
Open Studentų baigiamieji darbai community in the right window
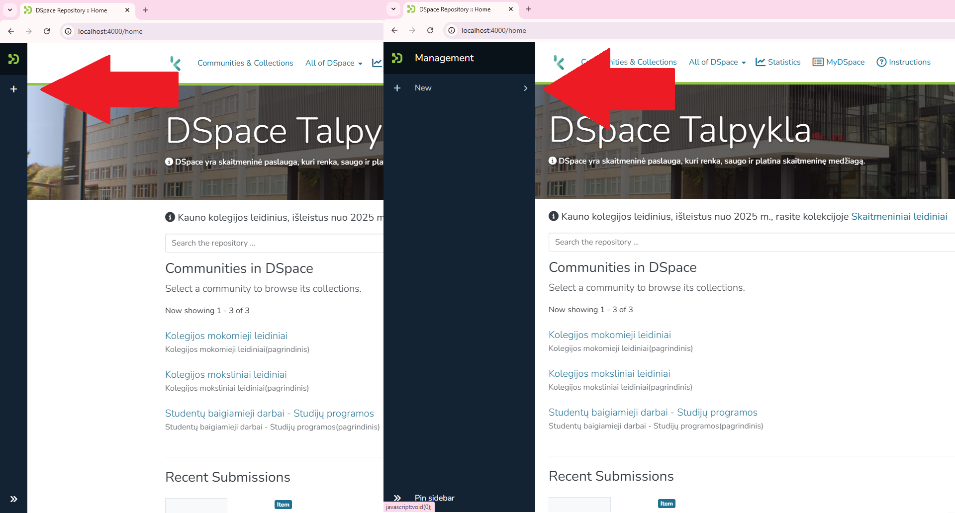point(653,412)
